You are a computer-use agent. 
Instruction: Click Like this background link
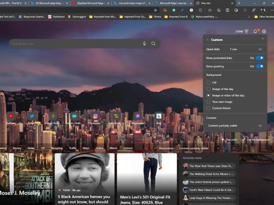(257, 140)
